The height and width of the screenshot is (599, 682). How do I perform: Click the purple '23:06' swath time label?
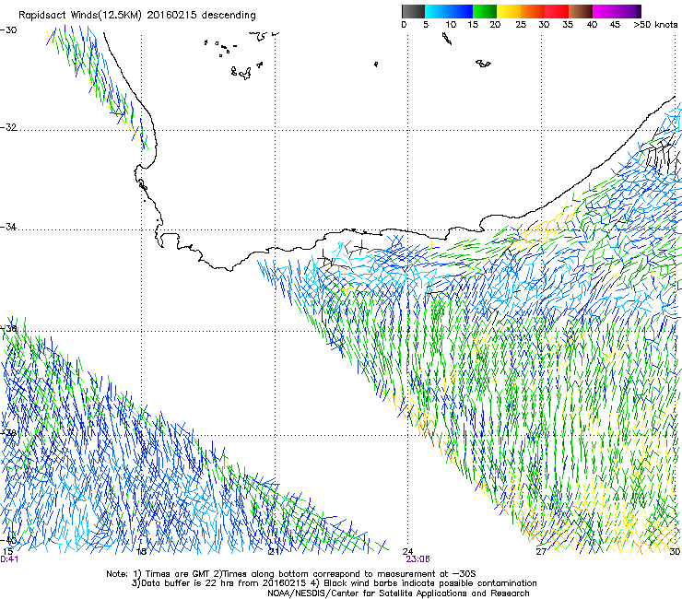(x=417, y=559)
